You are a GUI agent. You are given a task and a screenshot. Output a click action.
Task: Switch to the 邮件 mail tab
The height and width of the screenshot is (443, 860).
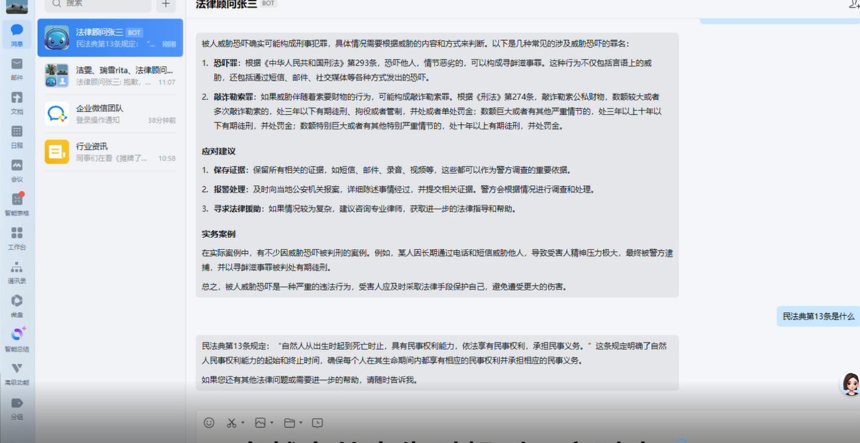pyautogui.click(x=17, y=68)
